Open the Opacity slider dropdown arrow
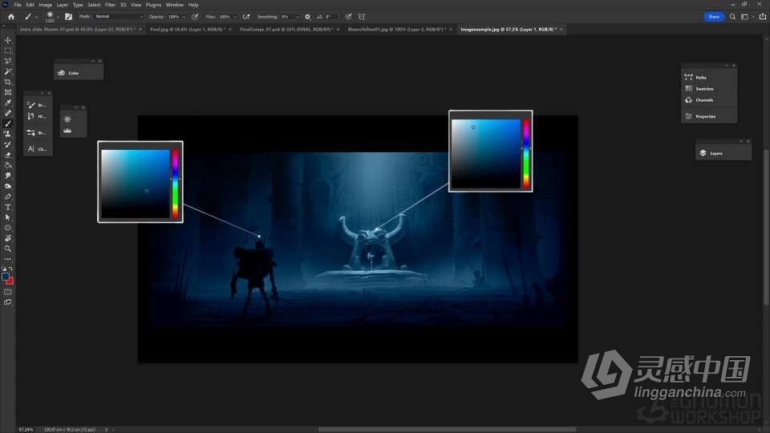Viewport: 770px width, 433px height. coord(184,17)
